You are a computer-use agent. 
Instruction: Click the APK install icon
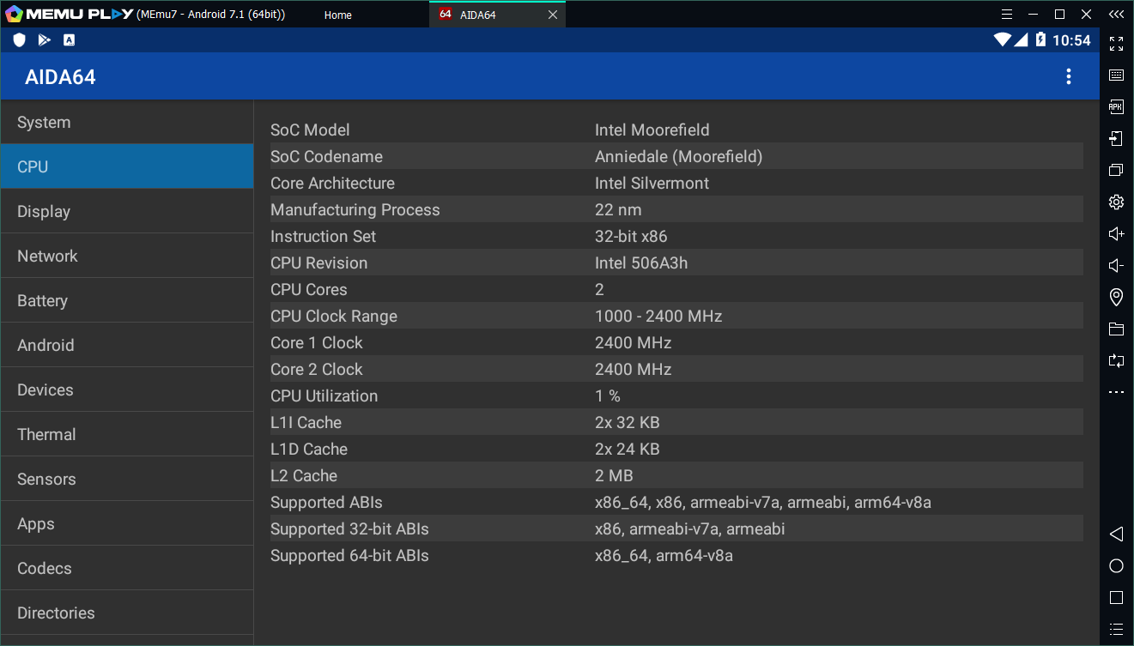[x=1116, y=107]
